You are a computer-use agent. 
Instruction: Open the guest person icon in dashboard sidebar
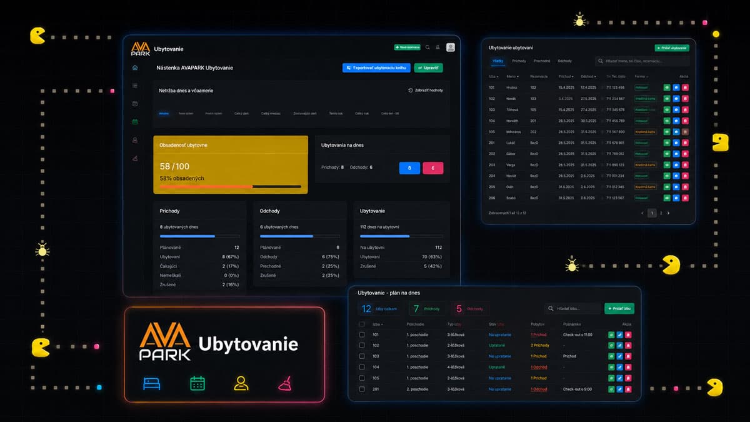pos(135,140)
